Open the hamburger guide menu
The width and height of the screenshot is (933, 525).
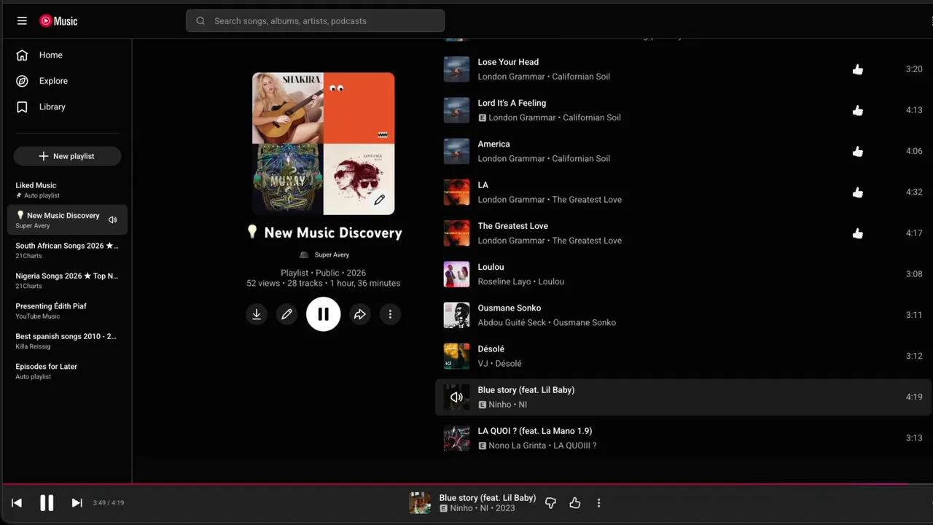pyautogui.click(x=22, y=21)
